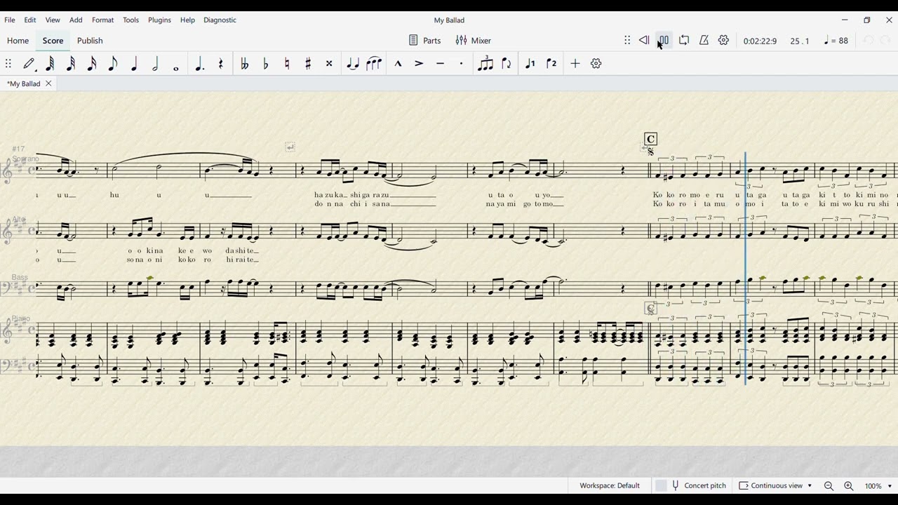Toggle the metronome
Viewport: 898px width, 505px height.
point(704,41)
